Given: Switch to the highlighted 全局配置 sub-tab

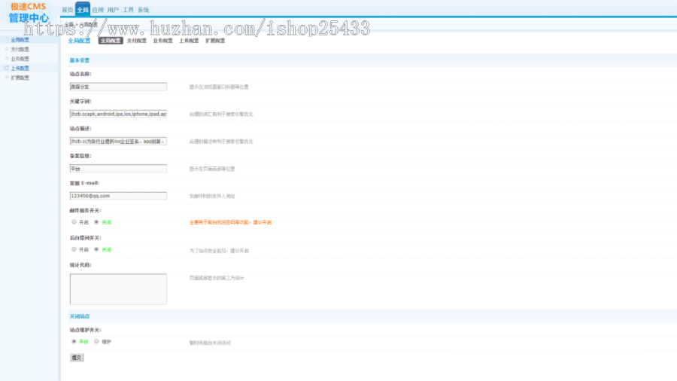Looking at the screenshot, I should click(111, 41).
